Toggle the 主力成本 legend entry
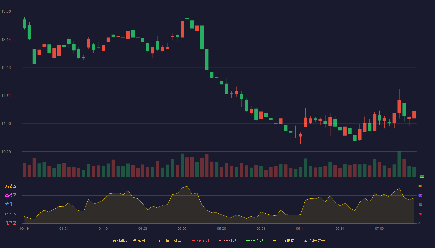This screenshot has height=248, width=435. point(283,241)
